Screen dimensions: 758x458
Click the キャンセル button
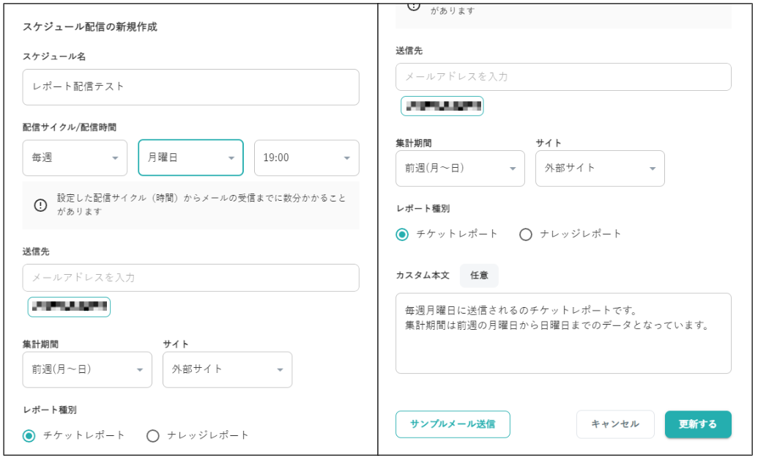point(616,425)
